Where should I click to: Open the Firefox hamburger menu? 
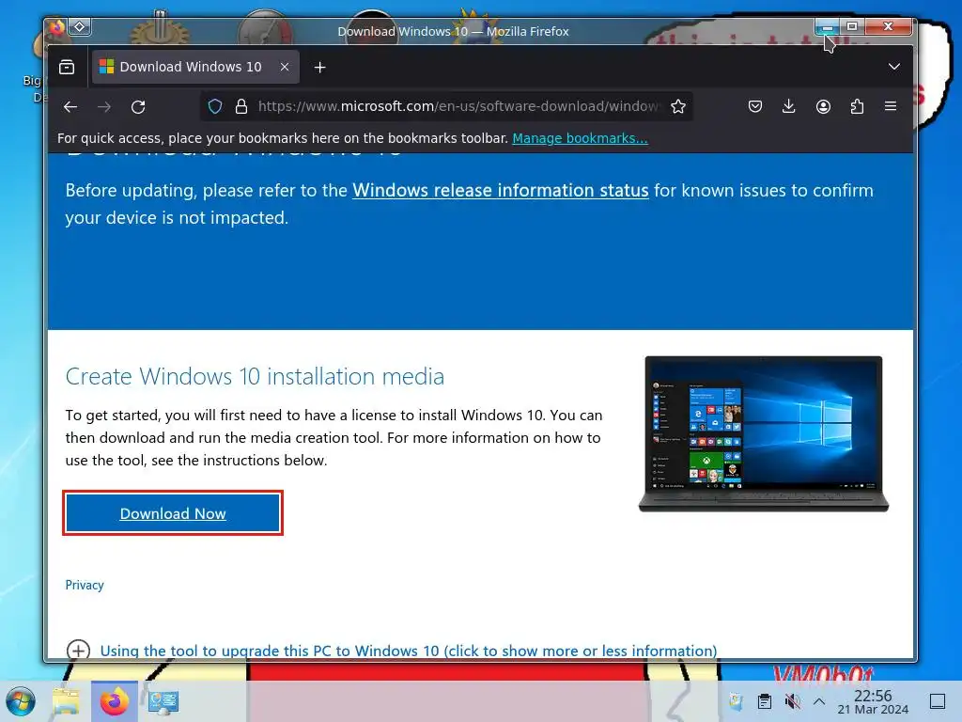pyautogui.click(x=891, y=106)
